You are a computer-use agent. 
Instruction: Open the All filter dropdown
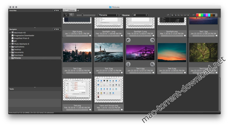pos(140,15)
